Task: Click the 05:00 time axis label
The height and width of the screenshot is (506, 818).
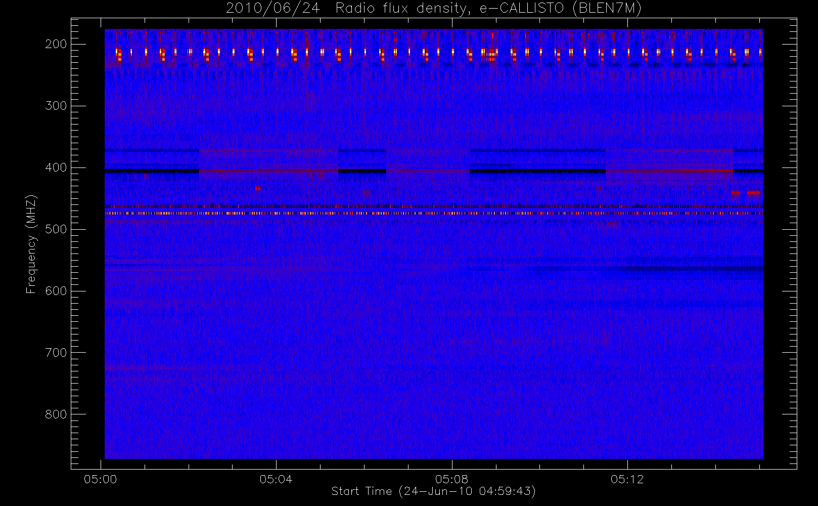Action: point(101,479)
